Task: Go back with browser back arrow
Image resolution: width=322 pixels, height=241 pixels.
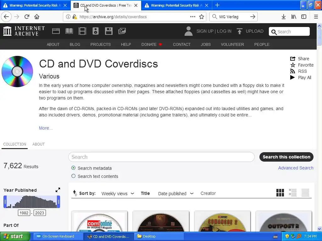Action: pyautogui.click(x=6, y=17)
